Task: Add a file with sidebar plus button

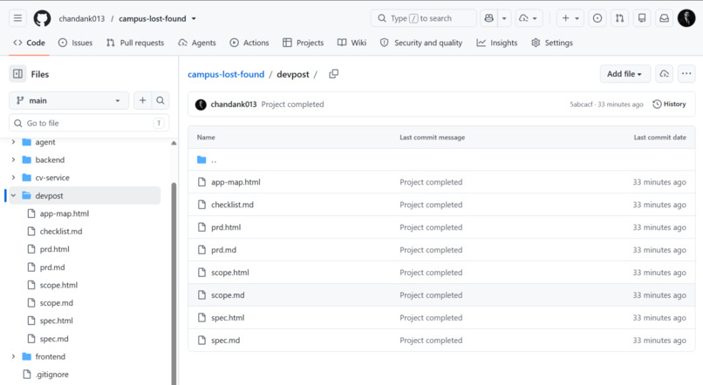Action: (x=142, y=101)
